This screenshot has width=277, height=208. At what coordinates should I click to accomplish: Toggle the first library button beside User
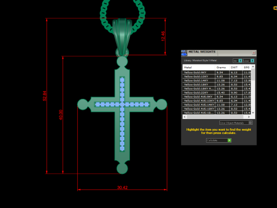click(x=237, y=61)
